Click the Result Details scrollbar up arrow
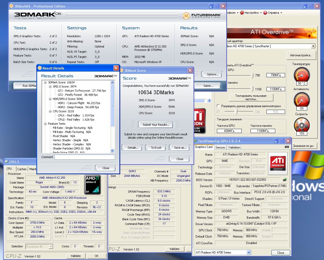Image resolution: width=324 pixels, height=260 pixels. (112, 82)
